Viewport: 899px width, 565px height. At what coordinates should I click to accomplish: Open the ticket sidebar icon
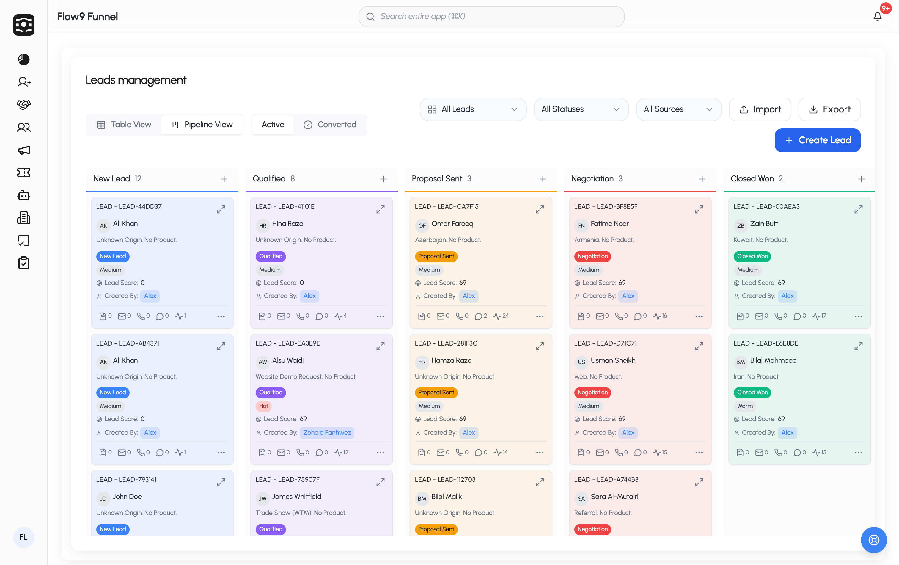(x=23, y=172)
